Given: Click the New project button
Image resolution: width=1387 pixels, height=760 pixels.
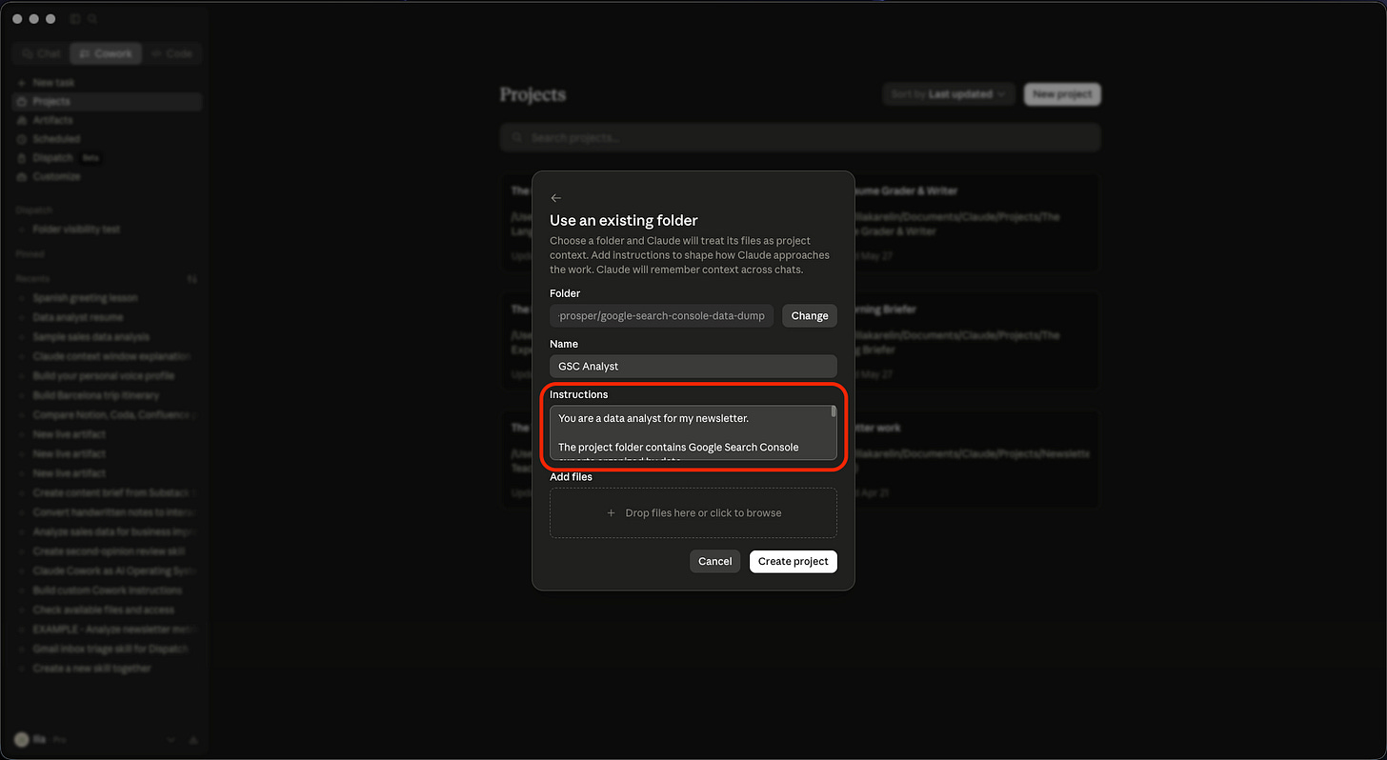Looking at the screenshot, I should [x=1062, y=94].
